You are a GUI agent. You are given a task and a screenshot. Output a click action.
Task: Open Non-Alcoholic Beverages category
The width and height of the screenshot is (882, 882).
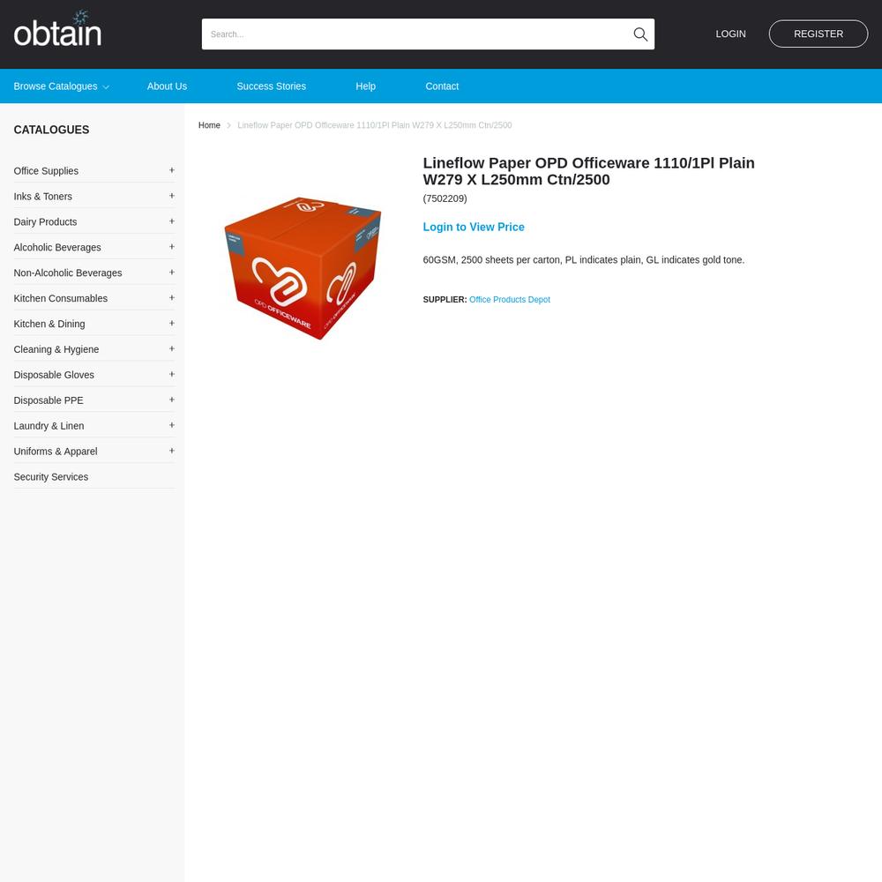[x=68, y=273]
